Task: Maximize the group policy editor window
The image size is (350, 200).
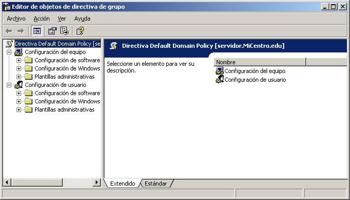Action: 333,7
